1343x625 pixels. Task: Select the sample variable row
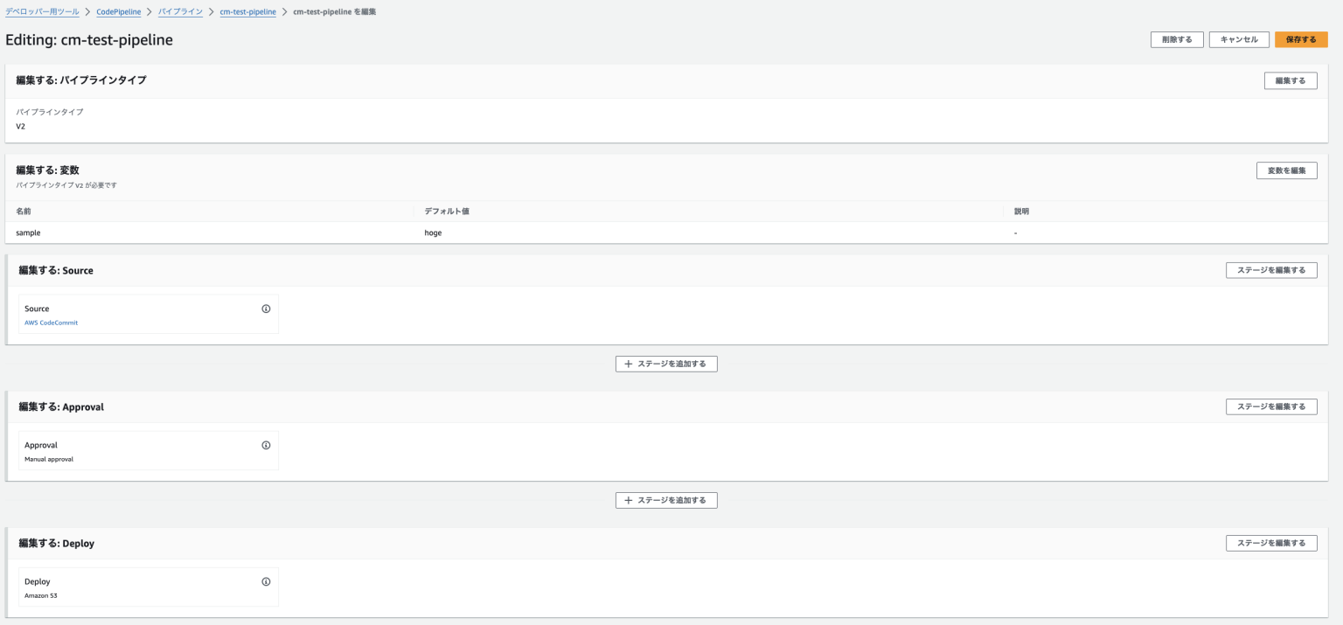coord(175,233)
